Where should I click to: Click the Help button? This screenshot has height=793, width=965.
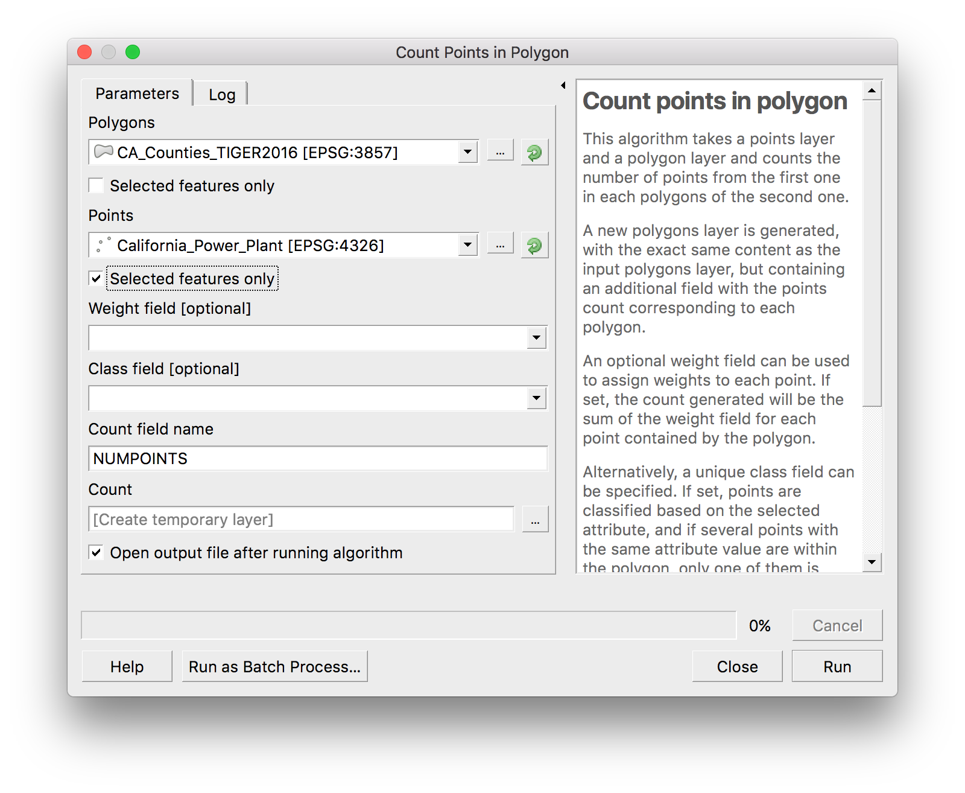[127, 666]
